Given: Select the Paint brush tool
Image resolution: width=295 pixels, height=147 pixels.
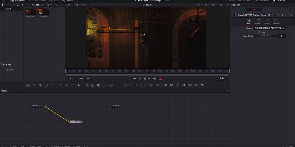Looking at the screenshot, I should pyautogui.click(x=46, y=85).
